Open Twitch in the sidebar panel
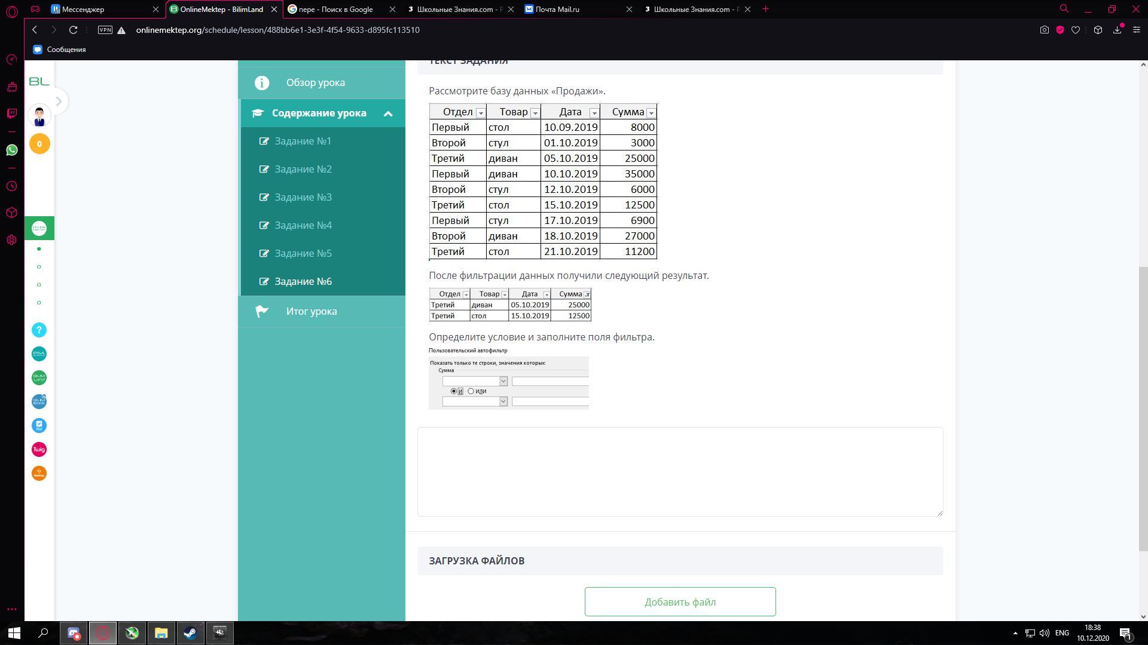The height and width of the screenshot is (645, 1148). 12,113
